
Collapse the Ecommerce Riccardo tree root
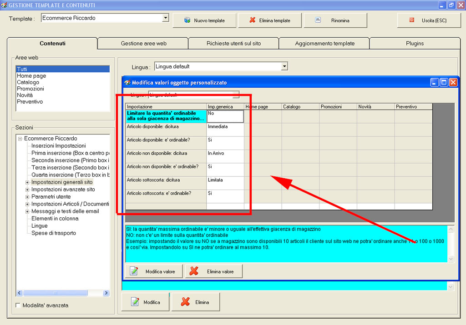coord(20,139)
